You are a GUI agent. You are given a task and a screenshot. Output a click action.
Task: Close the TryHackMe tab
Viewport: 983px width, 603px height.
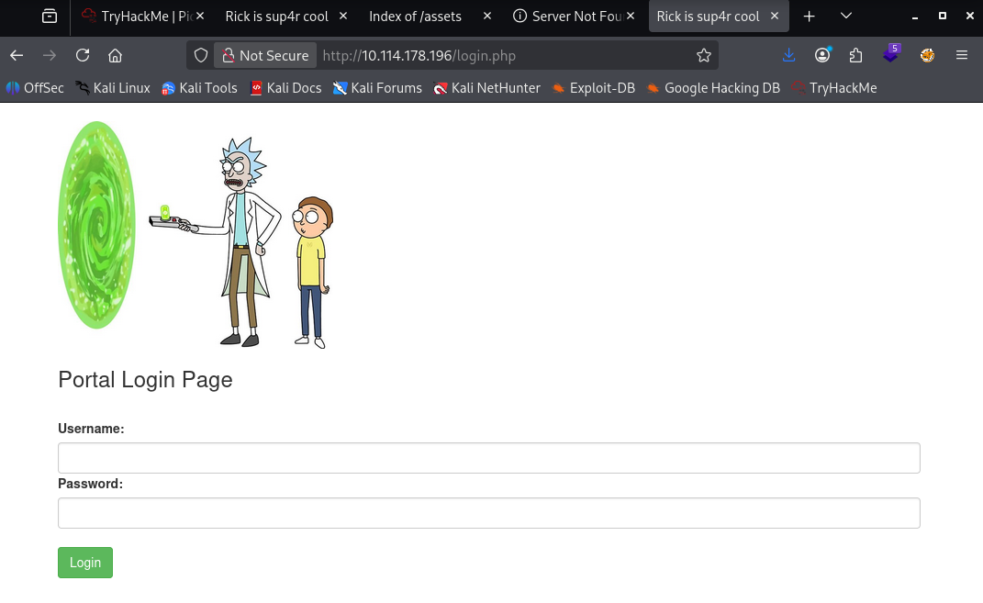pos(201,17)
